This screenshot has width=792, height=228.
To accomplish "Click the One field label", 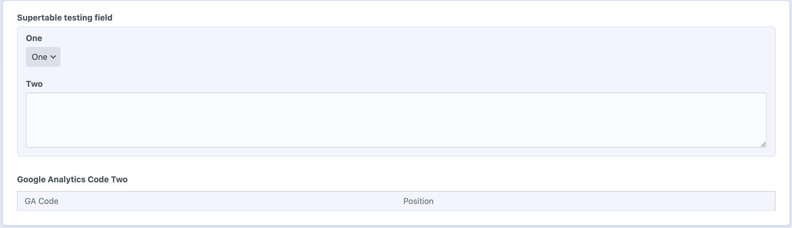I will (x=33, y=38).
